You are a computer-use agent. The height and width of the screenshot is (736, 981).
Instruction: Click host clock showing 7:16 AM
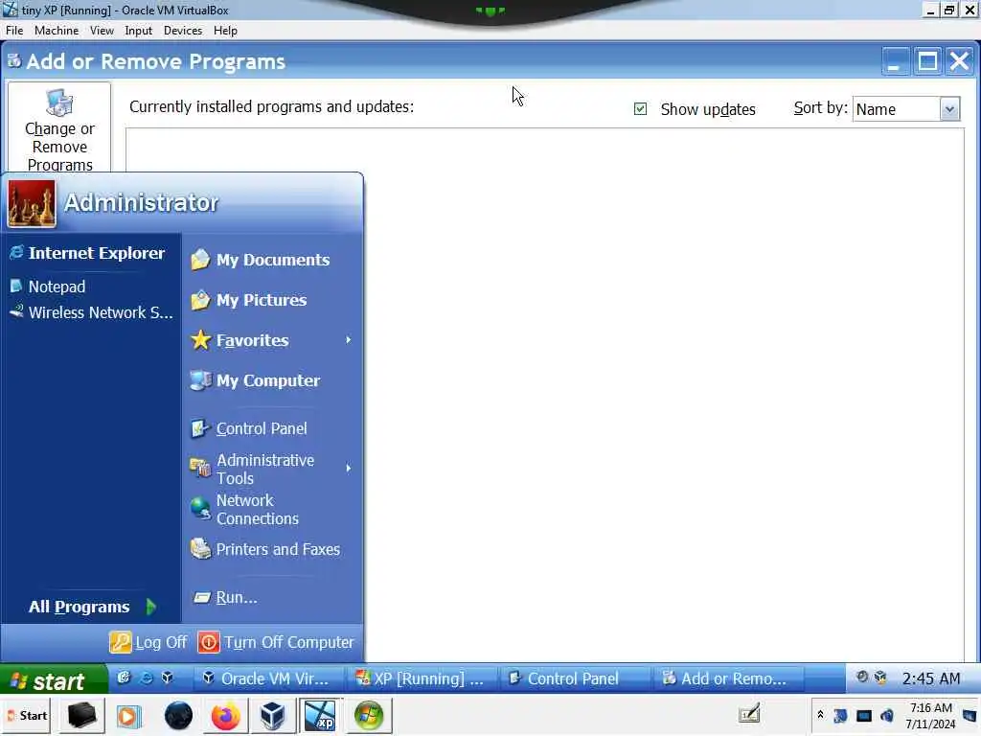pos(931,715)
